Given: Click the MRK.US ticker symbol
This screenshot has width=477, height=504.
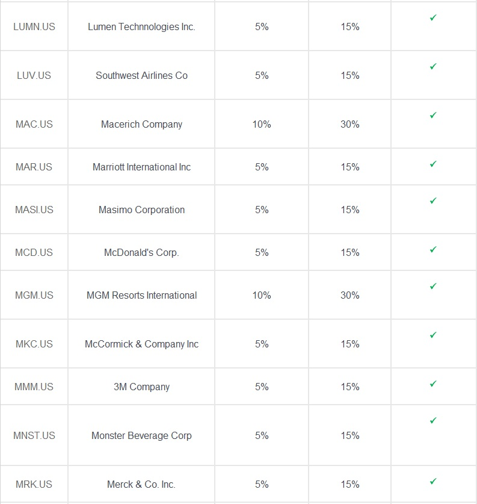Looking at the screenshot, I should 34,484.
